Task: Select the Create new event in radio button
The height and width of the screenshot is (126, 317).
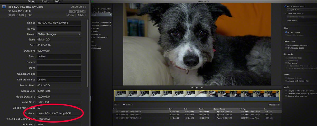Action: pyautogui.click(x=285, y=13)
